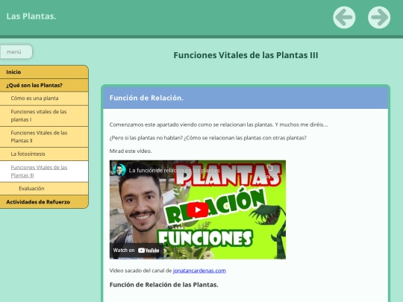Open Cómo es una planta page
Viewport: 403px width, 302px height.
pyautogui.click(x=44, y=98)
